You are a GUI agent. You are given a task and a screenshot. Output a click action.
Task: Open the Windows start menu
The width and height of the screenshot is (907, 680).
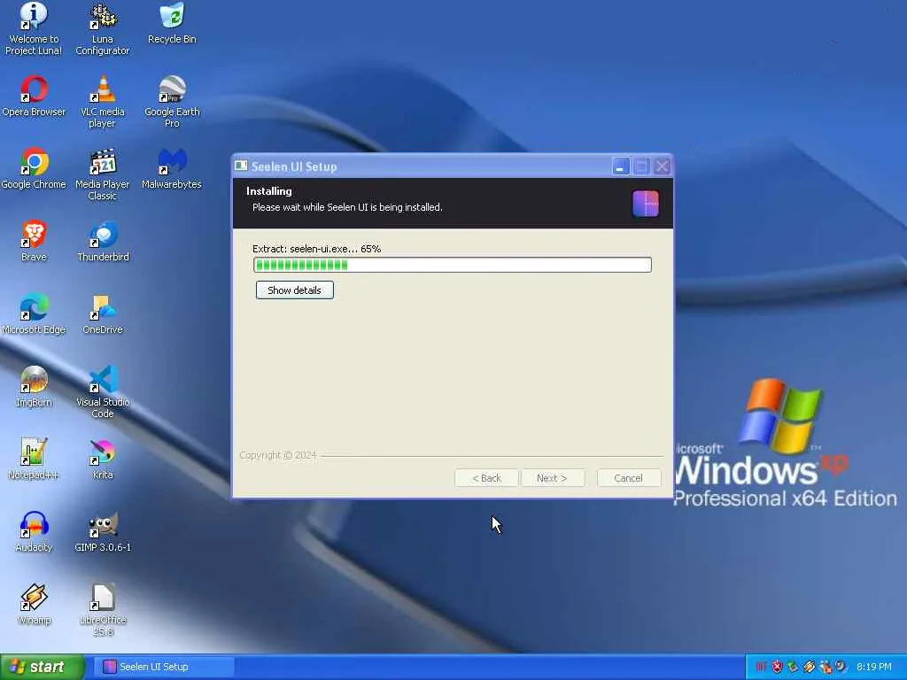[42, 667]
